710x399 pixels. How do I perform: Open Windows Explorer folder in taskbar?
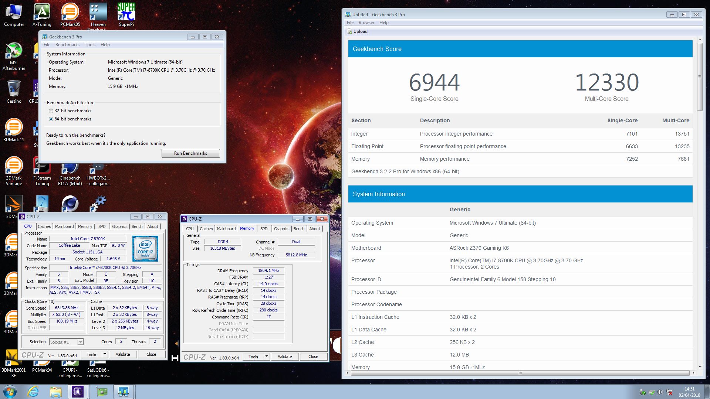[x=56, y=392]
